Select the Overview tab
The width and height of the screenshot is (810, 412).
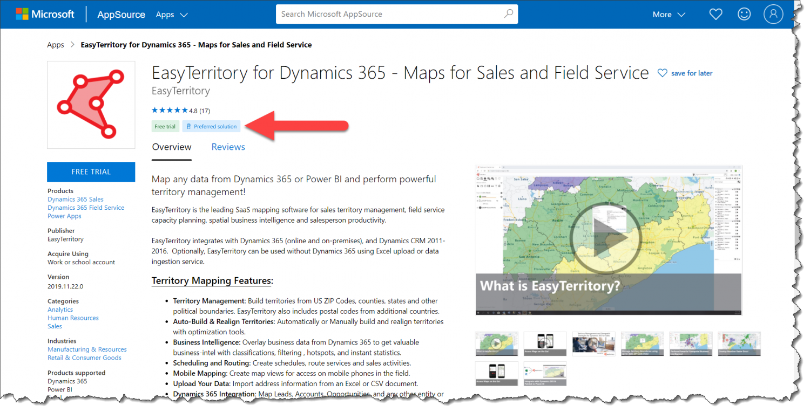pyautogui.click(x=171, y=147)
